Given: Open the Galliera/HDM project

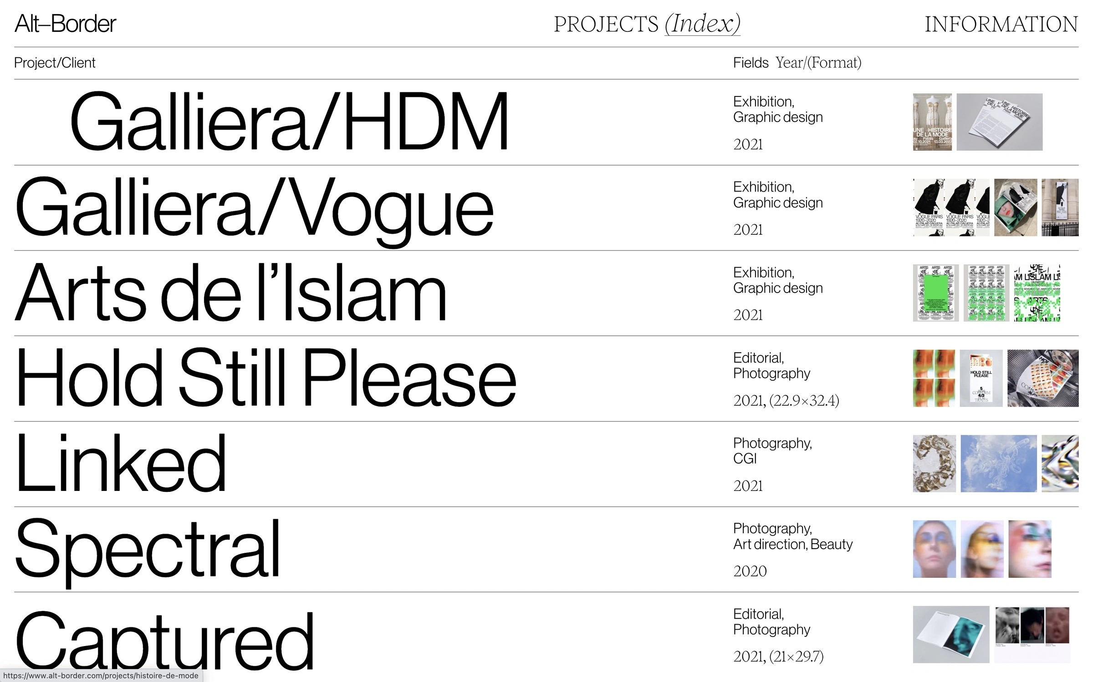Looking at the screenshot, I should 289,122.
